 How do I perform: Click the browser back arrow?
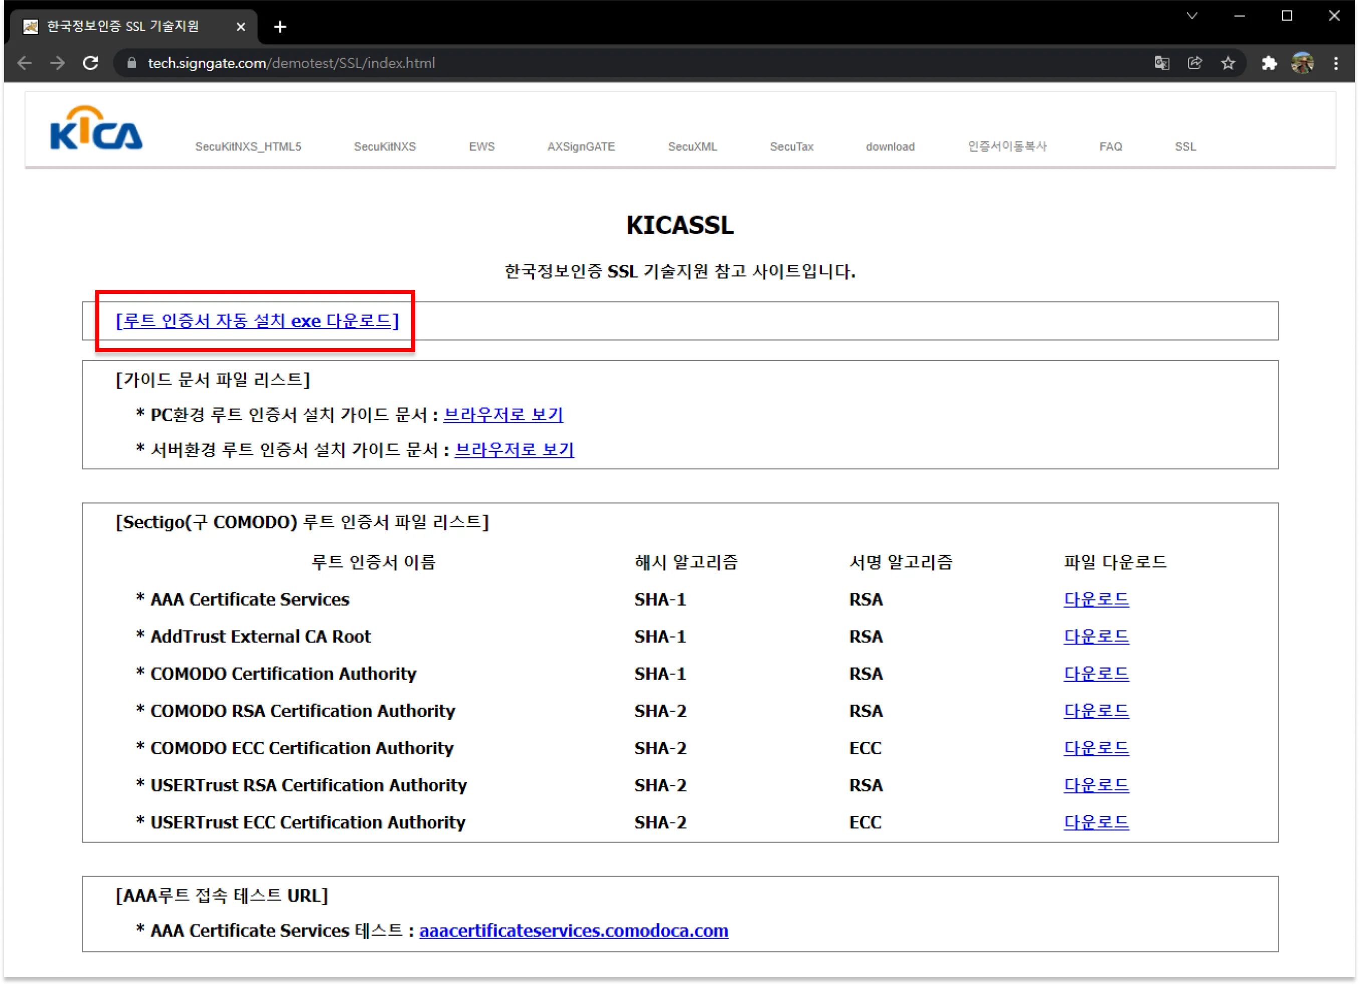[25, 63]
